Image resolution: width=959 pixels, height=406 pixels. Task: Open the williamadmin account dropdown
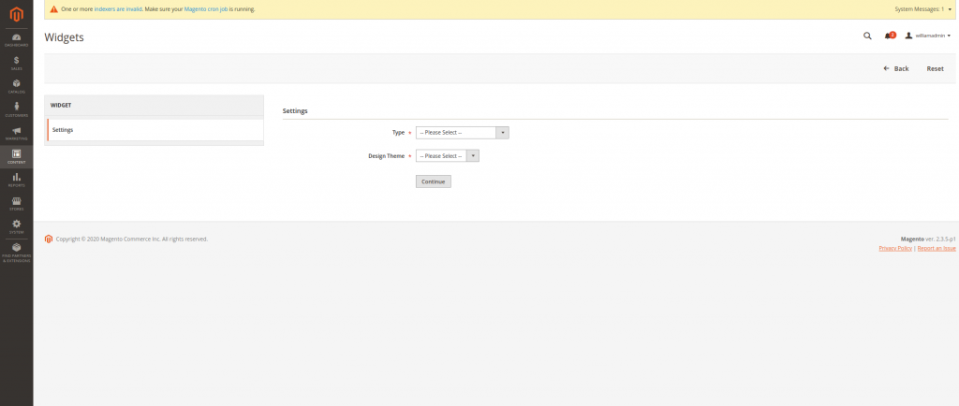click(929, 36)
